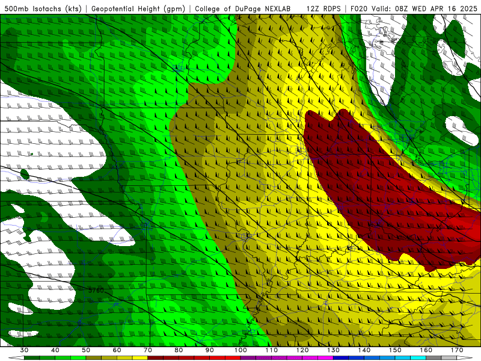The width and height of the screenshot is (481, 361).
Task: Click the "Geopotential Height (gpm)" header text
Action: pyautogui.click(x=138, y=8)
